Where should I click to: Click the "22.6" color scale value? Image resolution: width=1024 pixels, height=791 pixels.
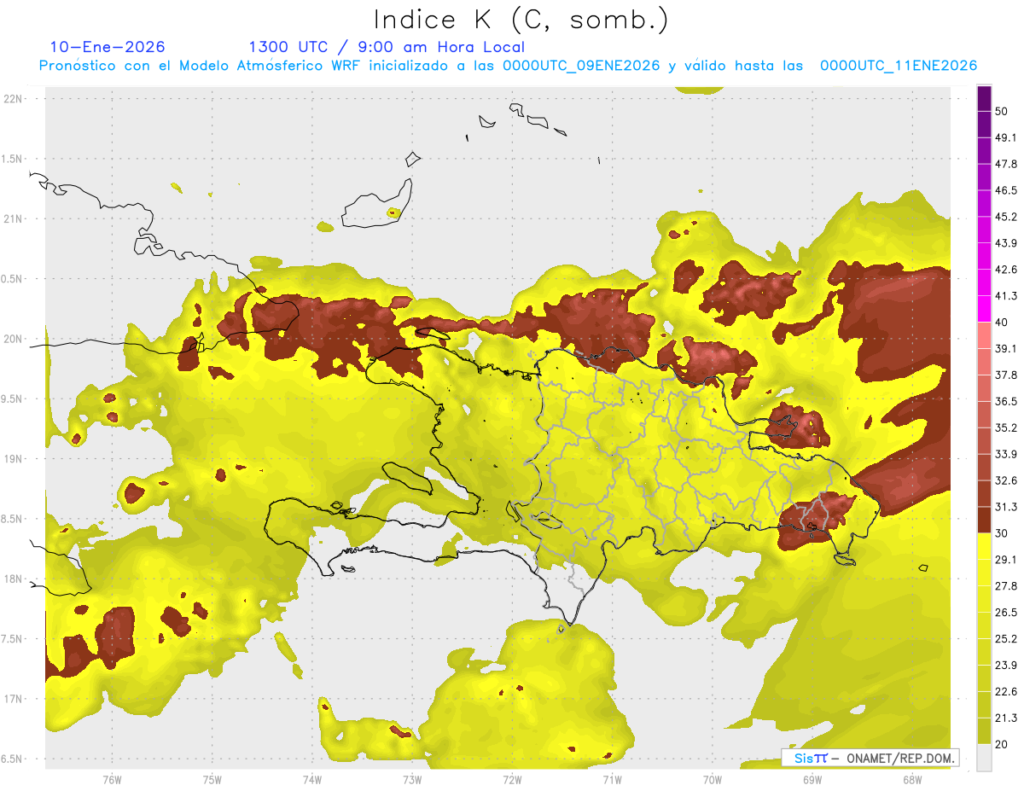(x=1006, y=691)
